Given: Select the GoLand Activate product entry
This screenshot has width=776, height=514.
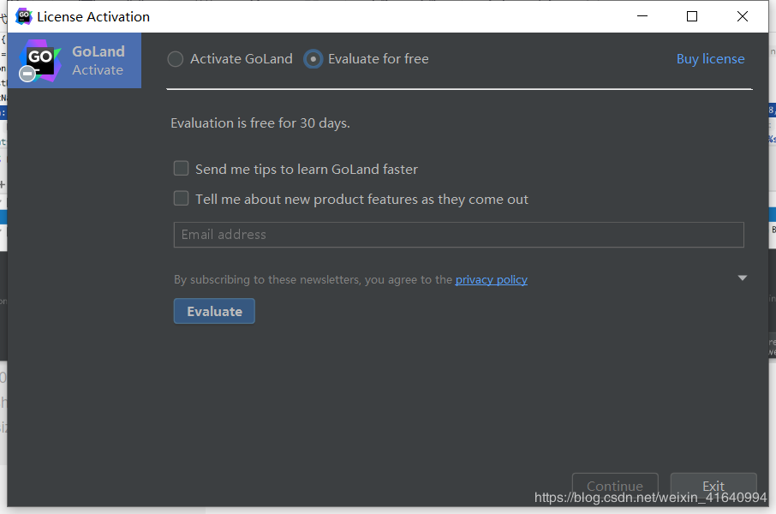Looking at the screenshot, I should 75,61.
